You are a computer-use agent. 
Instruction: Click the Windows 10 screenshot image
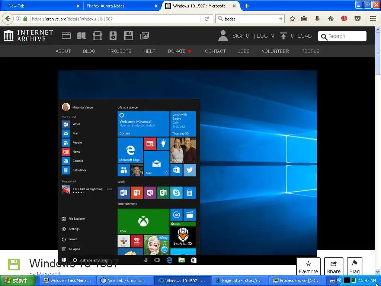pyautogui.click(x=188, y=167)
